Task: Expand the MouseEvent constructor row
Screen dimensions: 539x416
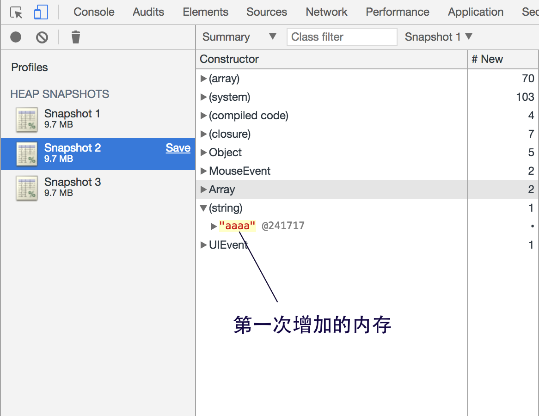Action: [203, 171]
